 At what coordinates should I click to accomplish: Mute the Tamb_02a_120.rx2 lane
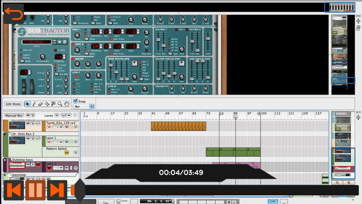click(67, 127)
